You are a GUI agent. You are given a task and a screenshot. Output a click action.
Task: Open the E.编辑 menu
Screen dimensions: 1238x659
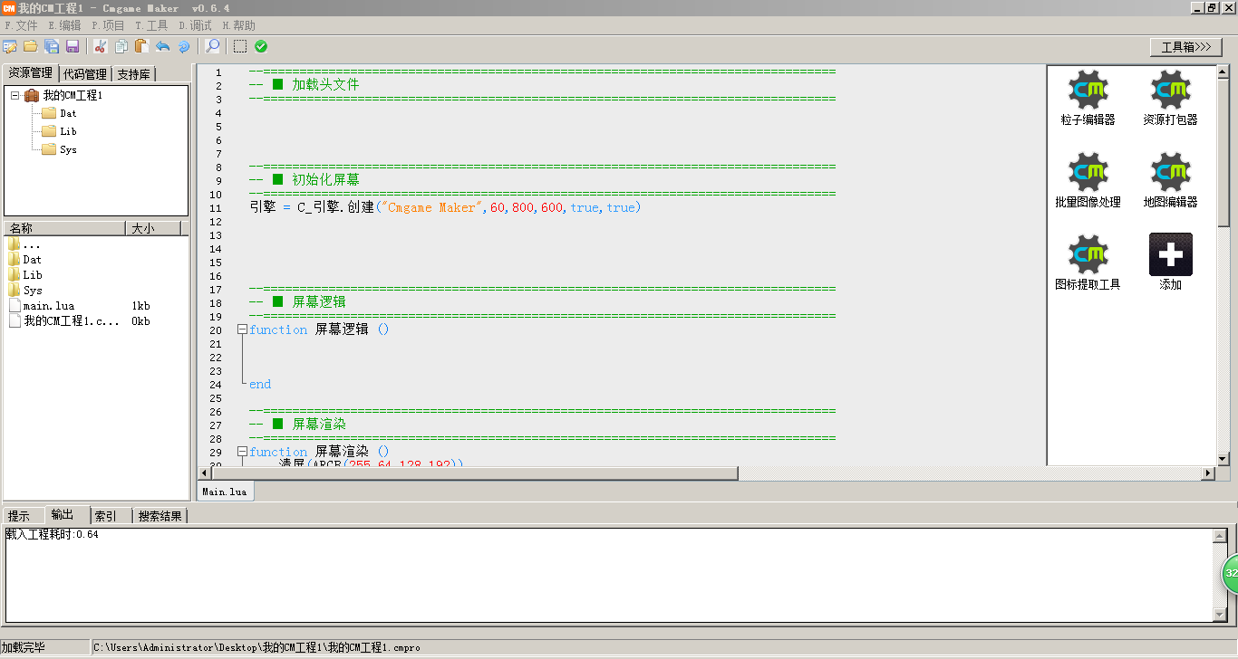coord(64,25)
